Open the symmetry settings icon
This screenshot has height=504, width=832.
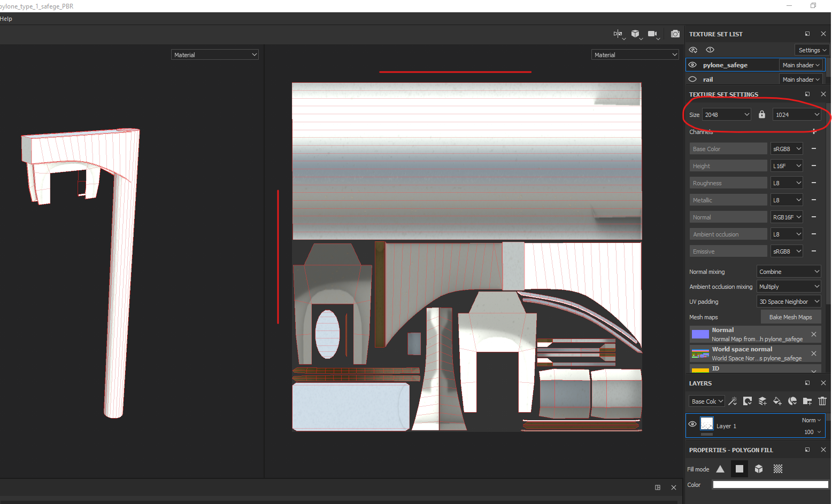tap(618, 34)
